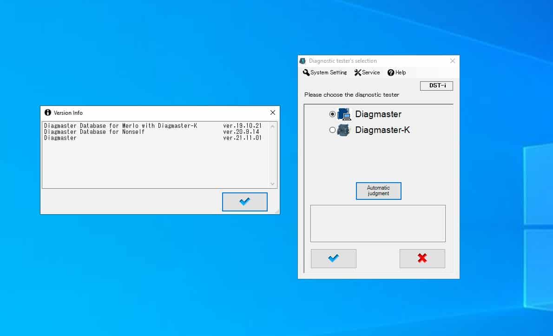Click 'Please choose the diagnostic tester' label
Image resolution: width=553 pixels, height=336 pixels.
(x=352, y=95)
